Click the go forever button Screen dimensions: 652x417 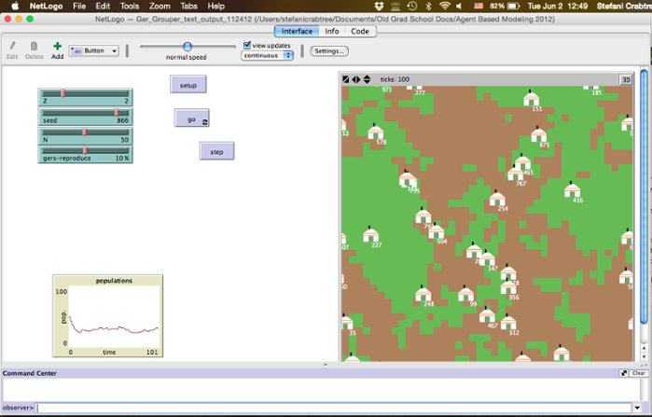192,118
